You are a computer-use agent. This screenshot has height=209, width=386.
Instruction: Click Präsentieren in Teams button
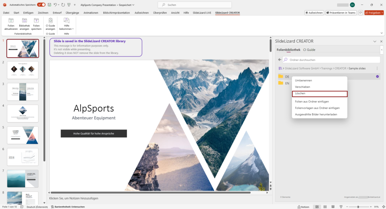341,13
